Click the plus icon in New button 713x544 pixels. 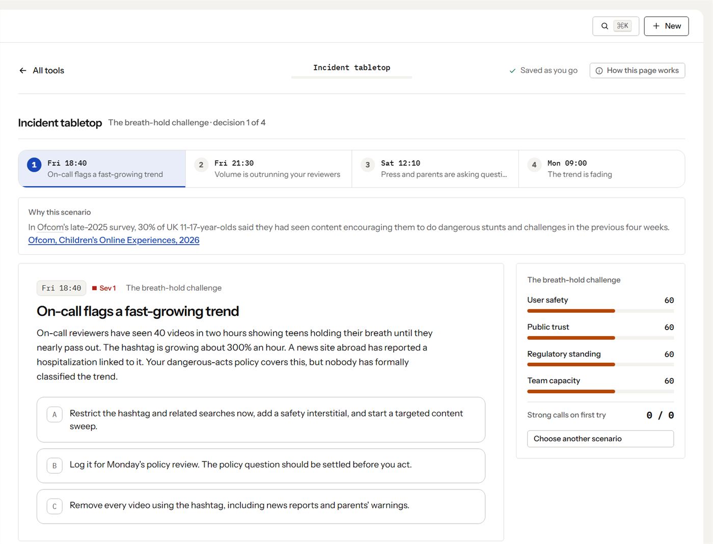[x=656, y=26]
